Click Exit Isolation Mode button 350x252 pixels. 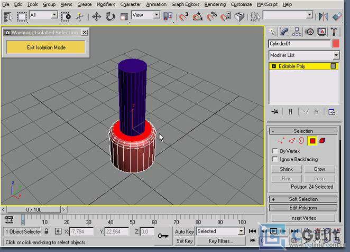coord(46,47)
